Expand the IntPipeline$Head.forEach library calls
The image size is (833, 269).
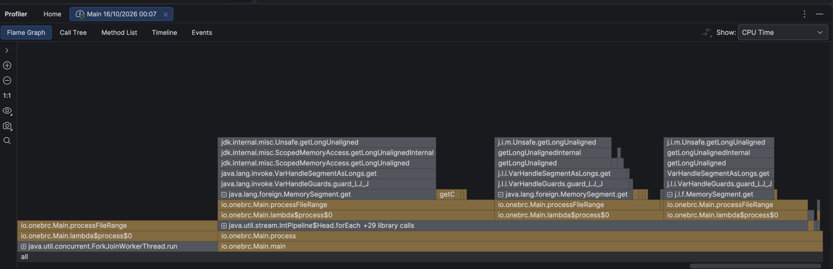[x=224, y=226]
